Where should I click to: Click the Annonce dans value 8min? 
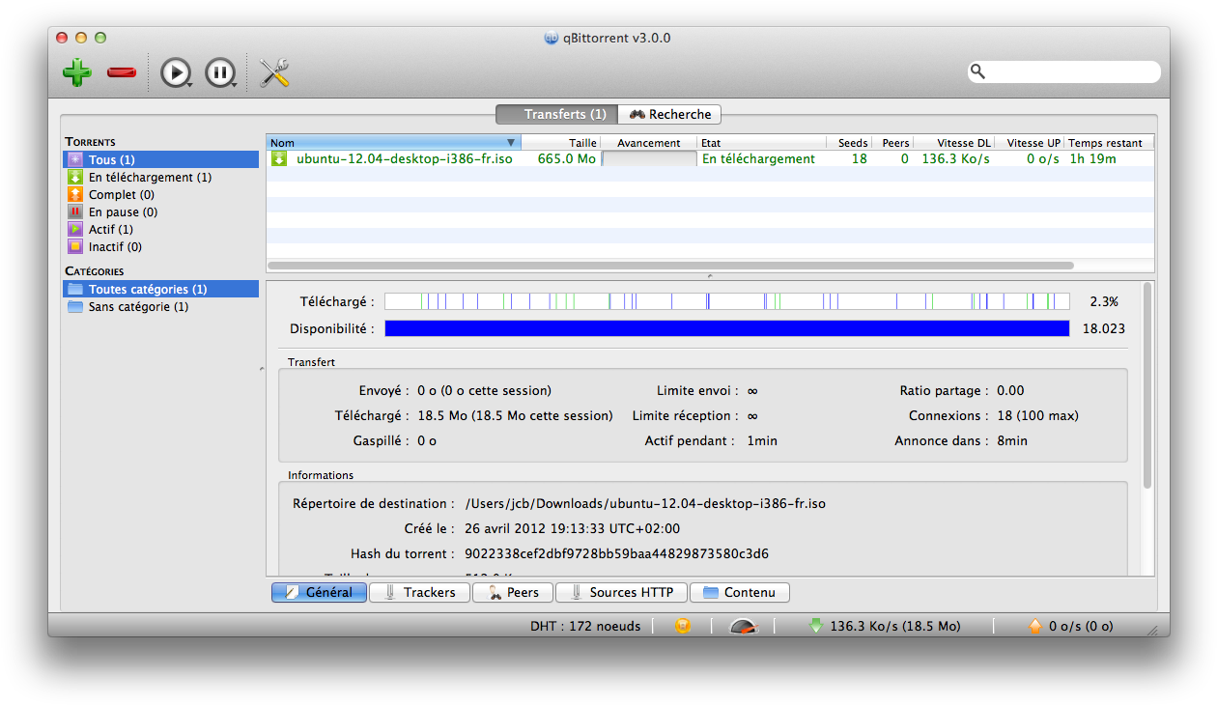(x=1012, y=441)
